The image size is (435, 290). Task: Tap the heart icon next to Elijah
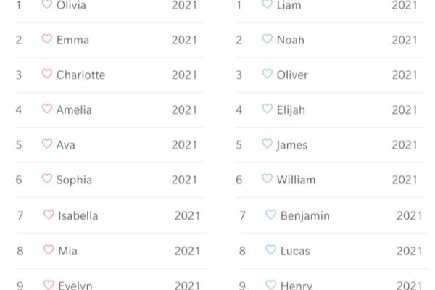[x=267, y=109]
